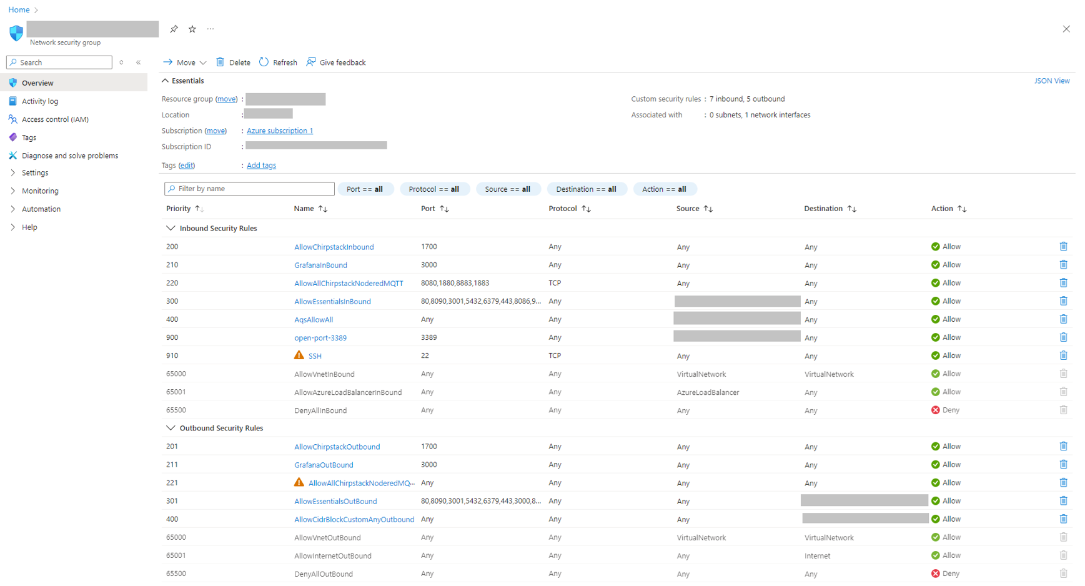Delete the AllowCidrBlockCustomAnyOutbound rule trash icon
Image resolution: width=1085 pixels, height=586 pixels.
click(1063, 519)
